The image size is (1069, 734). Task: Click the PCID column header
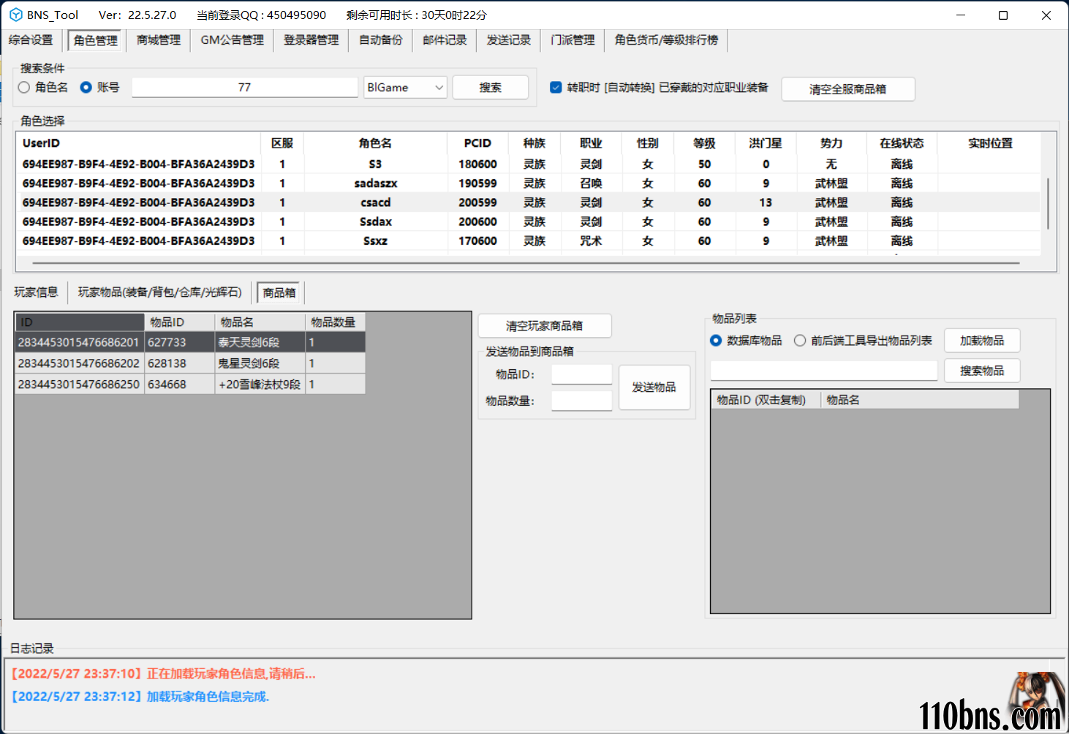coord(477,143)
